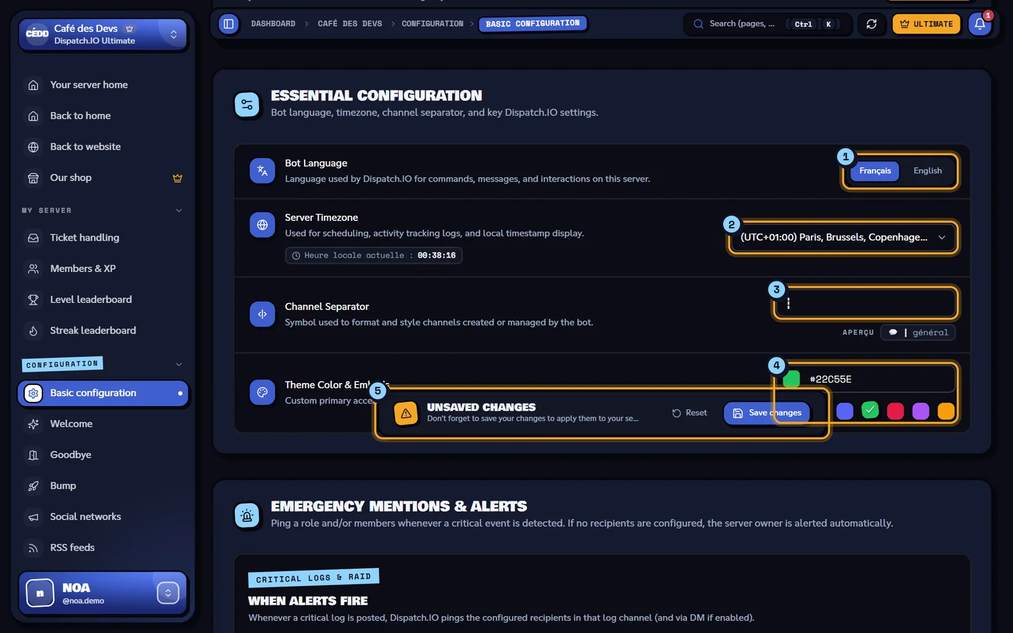1013x633 pixels.
Task: Click Reset to discard changes
Action: pyautogui.click(x=689, y=413)
